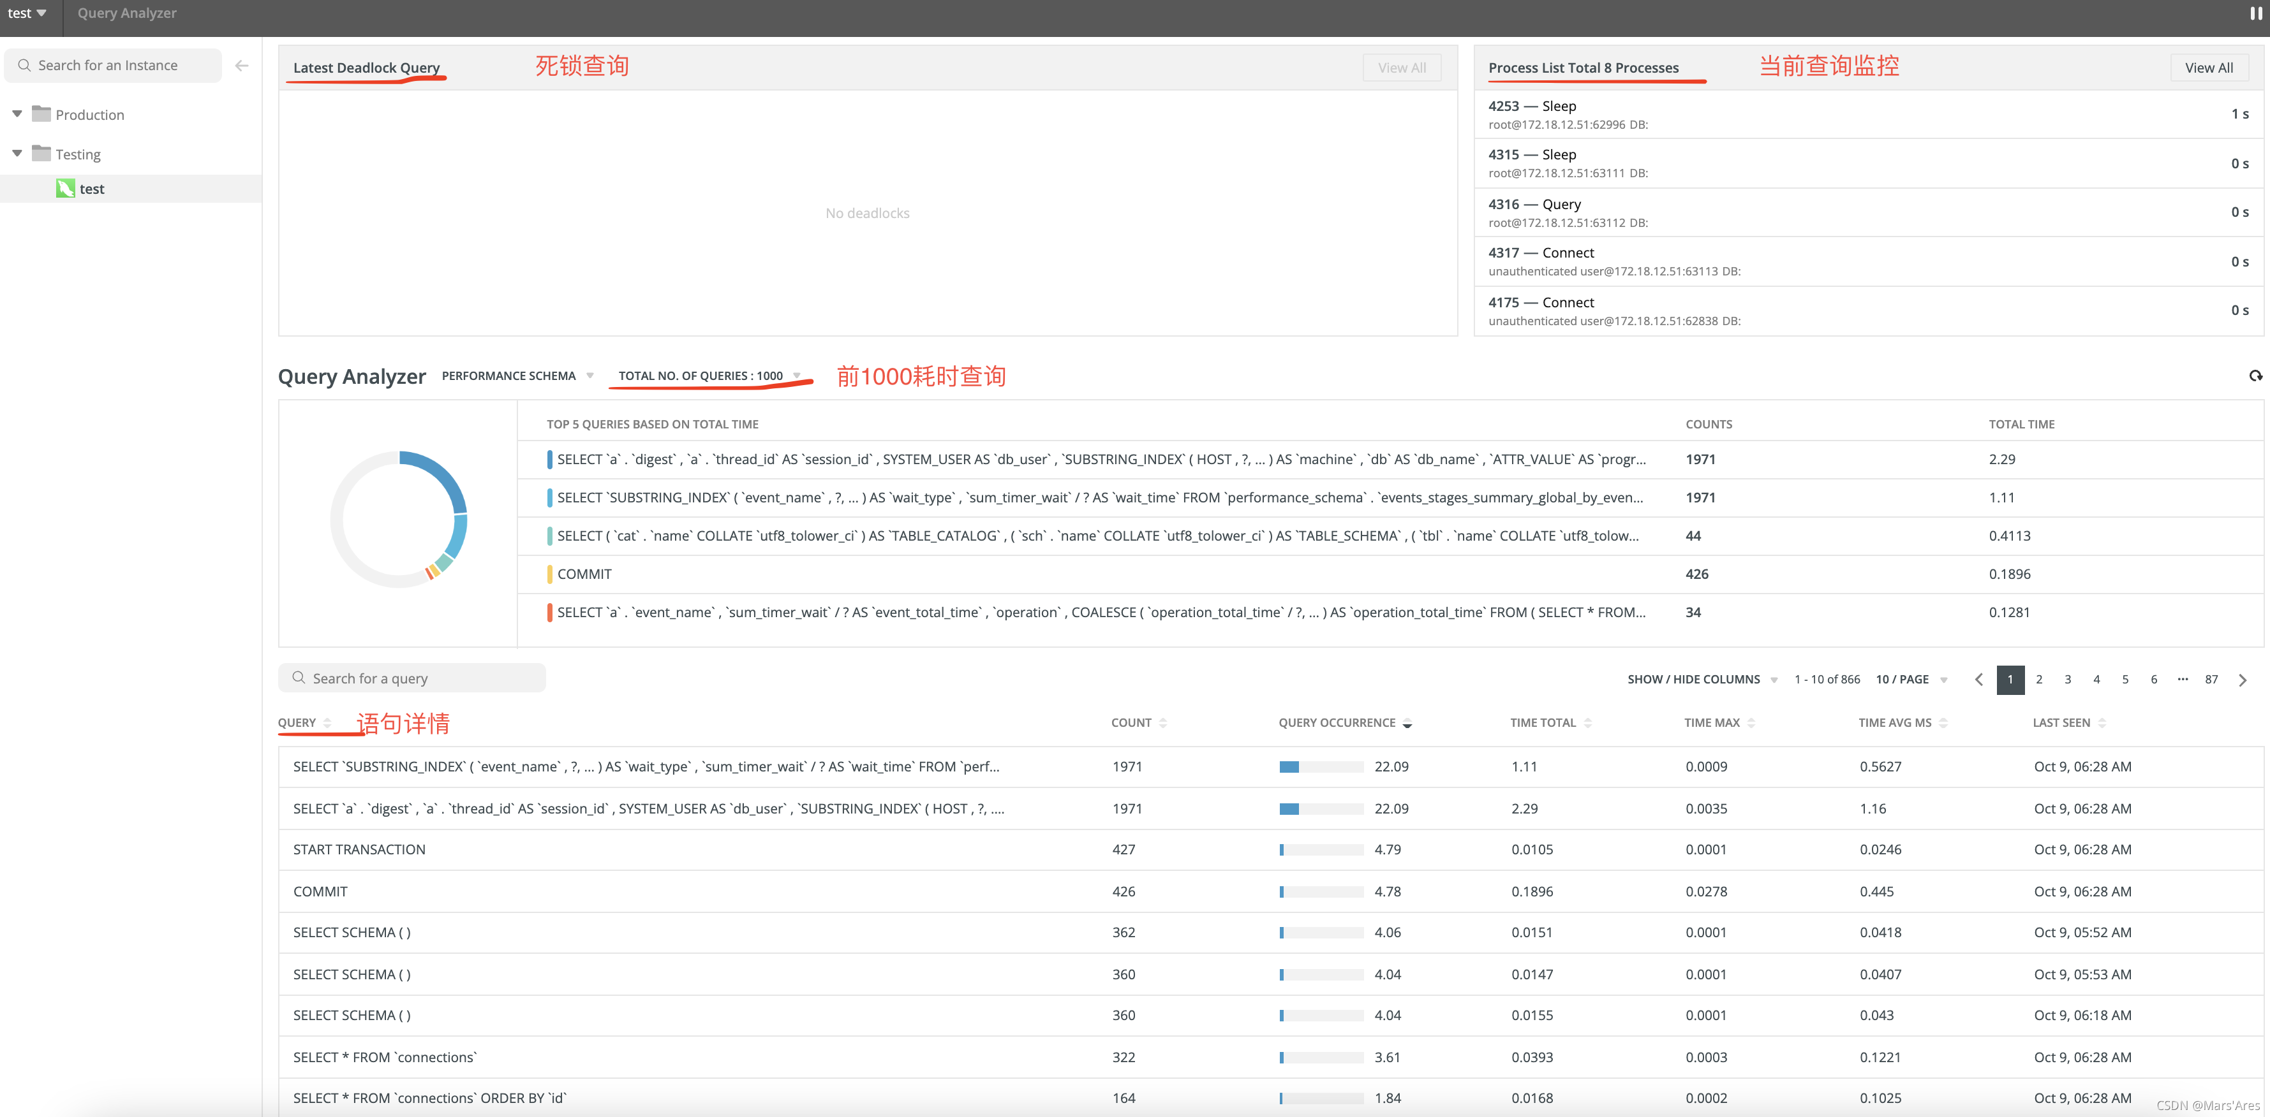2270x1117 pixels.
Task: Go to page 2 of results
Action: click(x=2038, y=679)
